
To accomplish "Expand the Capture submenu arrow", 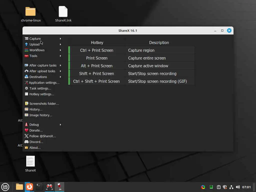I will [60, 38].
